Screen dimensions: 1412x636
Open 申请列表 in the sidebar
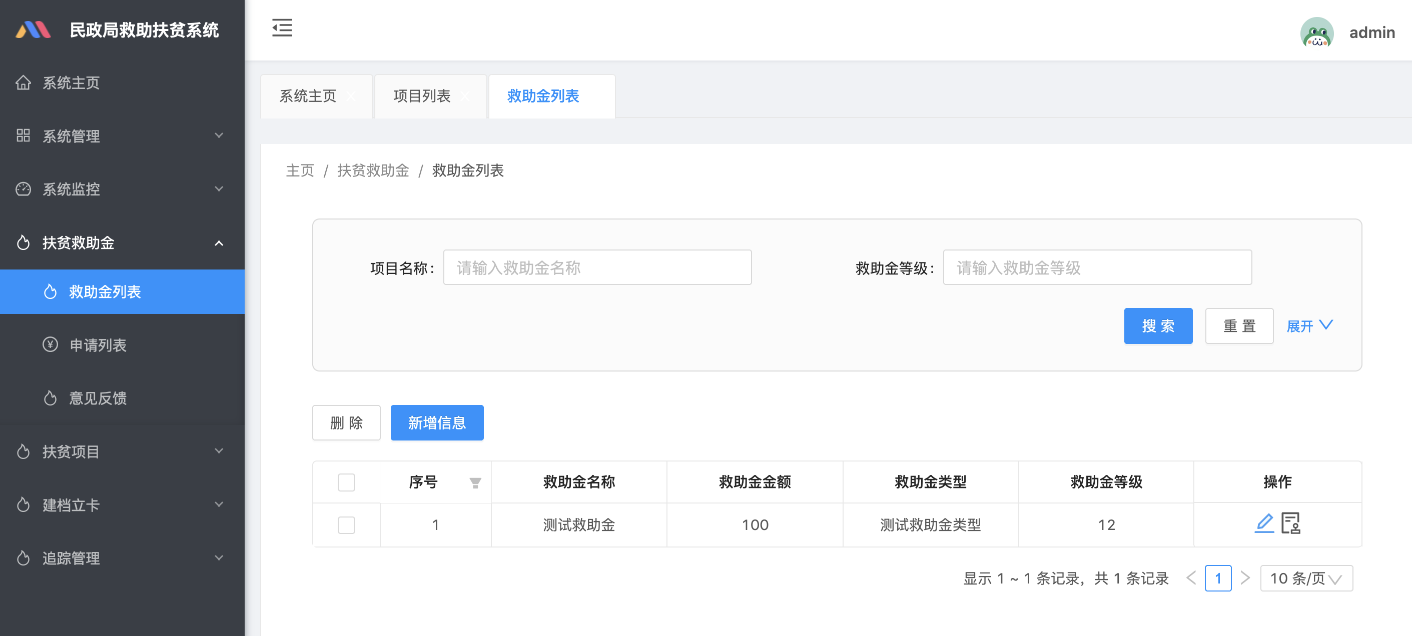coord(122,344)
